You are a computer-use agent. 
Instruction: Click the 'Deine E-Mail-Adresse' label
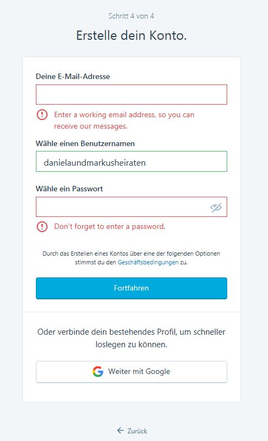73,76
